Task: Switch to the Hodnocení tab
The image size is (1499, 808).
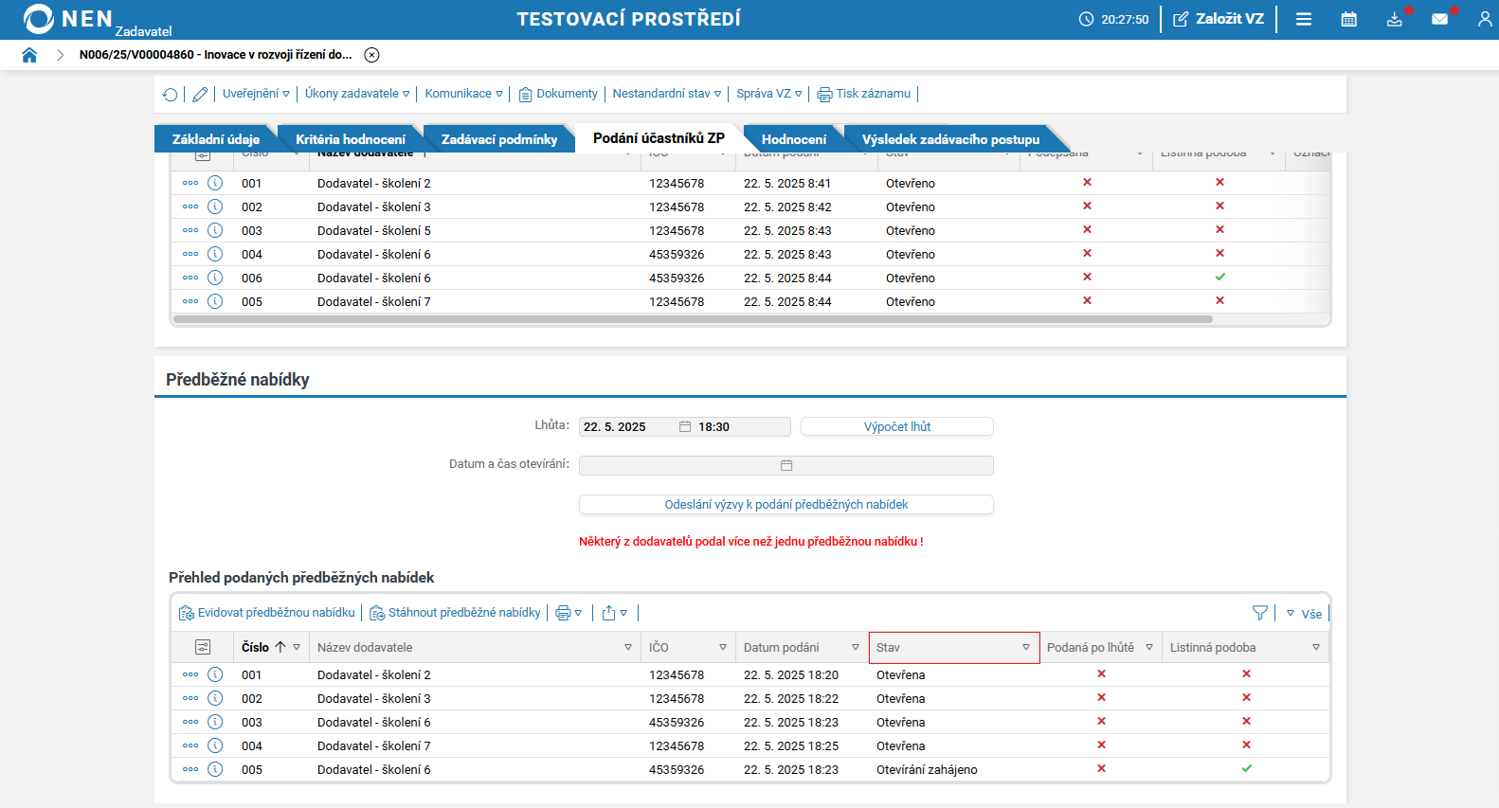Action: click(793, 139)
